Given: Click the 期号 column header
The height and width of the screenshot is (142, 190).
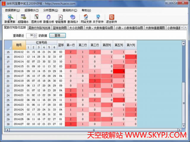Looking at the screenshot, I should [x=19, y=45].
